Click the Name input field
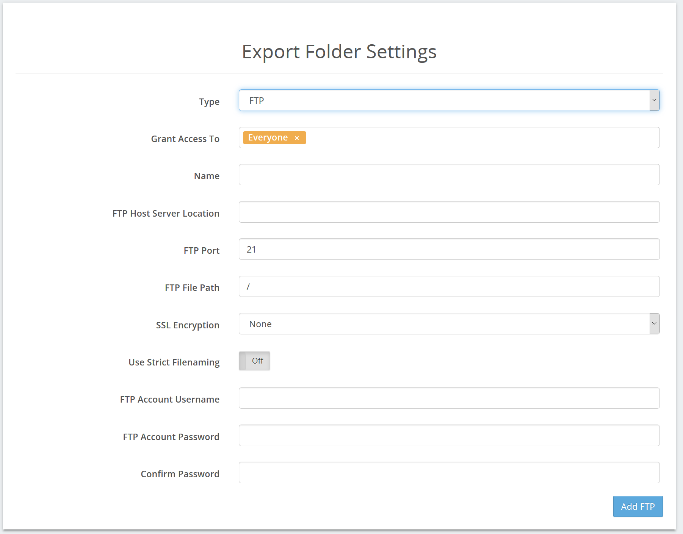The height and width of the screenshot is (534, 683). [x=449, y=175]
